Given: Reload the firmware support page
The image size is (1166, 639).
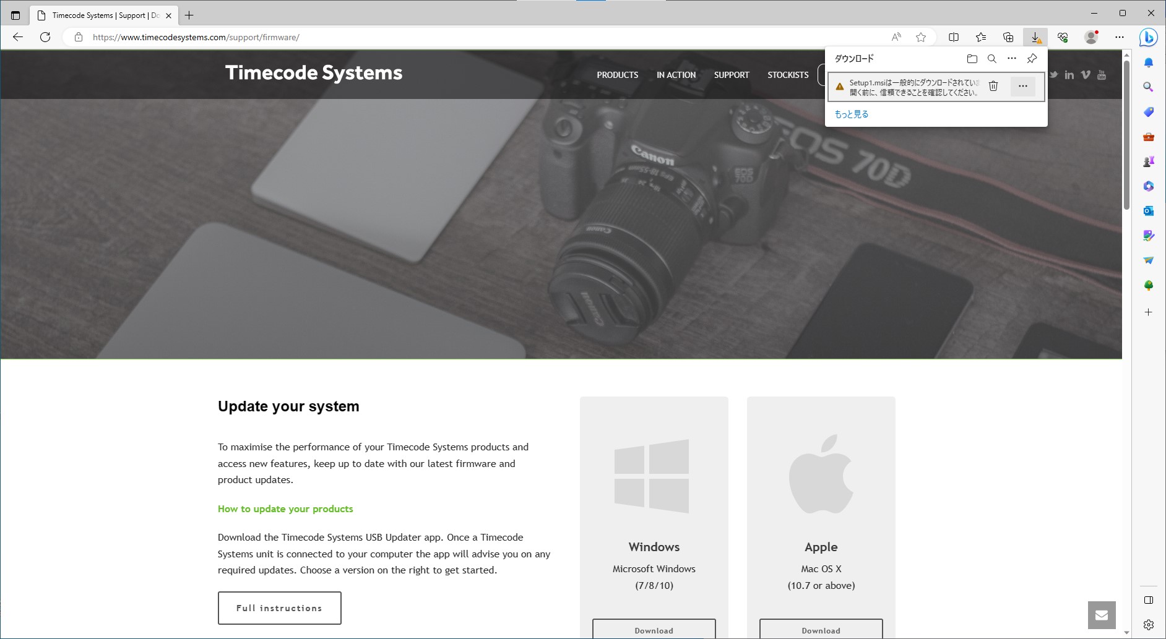Looking at the screenshot, I should click(x=45, y=37).
